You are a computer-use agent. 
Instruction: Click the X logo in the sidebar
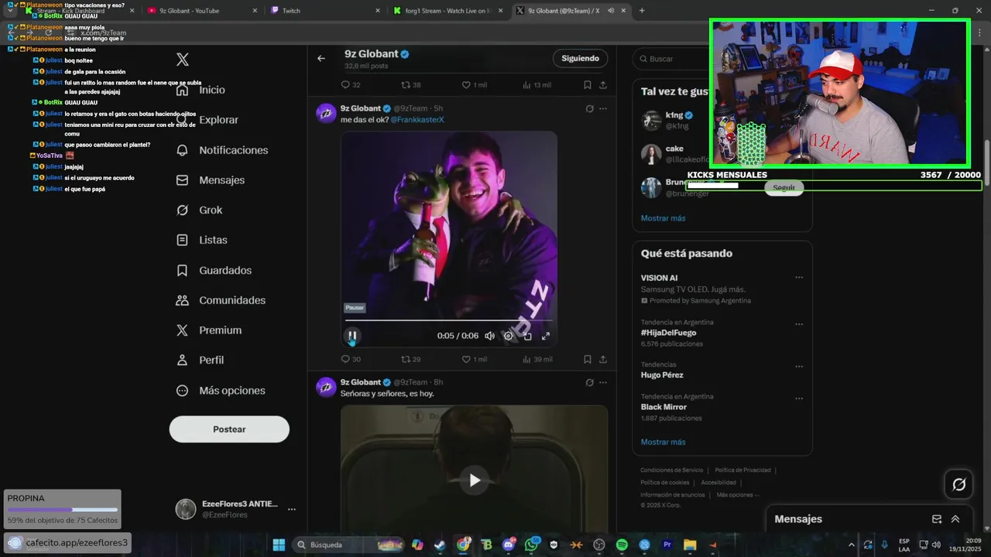[x=183, y=60]
